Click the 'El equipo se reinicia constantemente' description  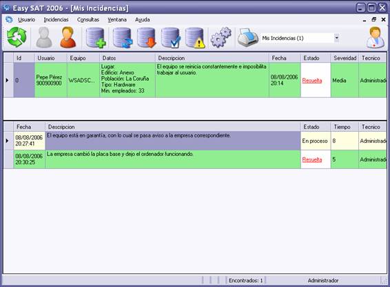click(212, 80)
